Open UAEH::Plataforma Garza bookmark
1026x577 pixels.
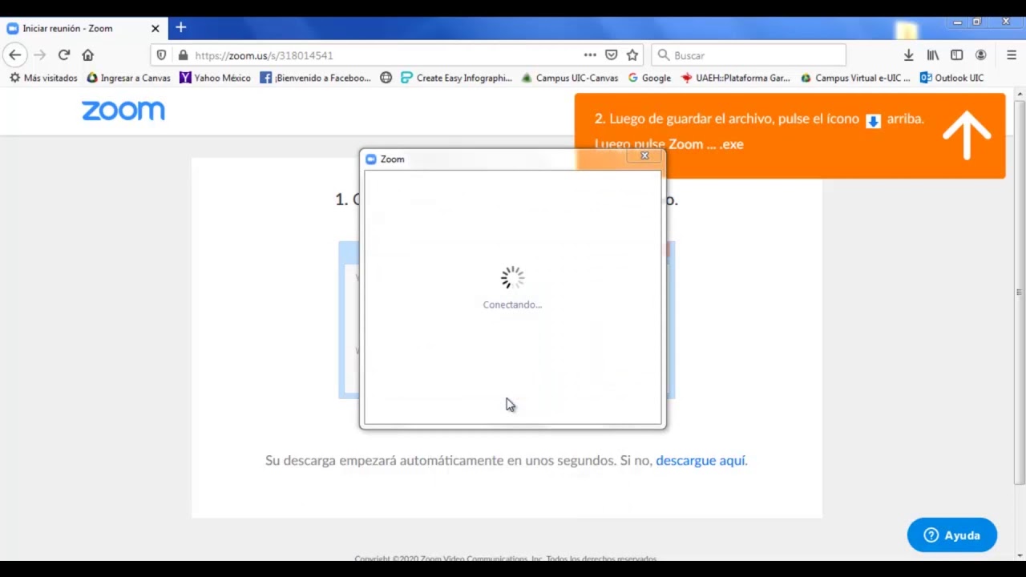pyautogui.click(x=735, y=78)
